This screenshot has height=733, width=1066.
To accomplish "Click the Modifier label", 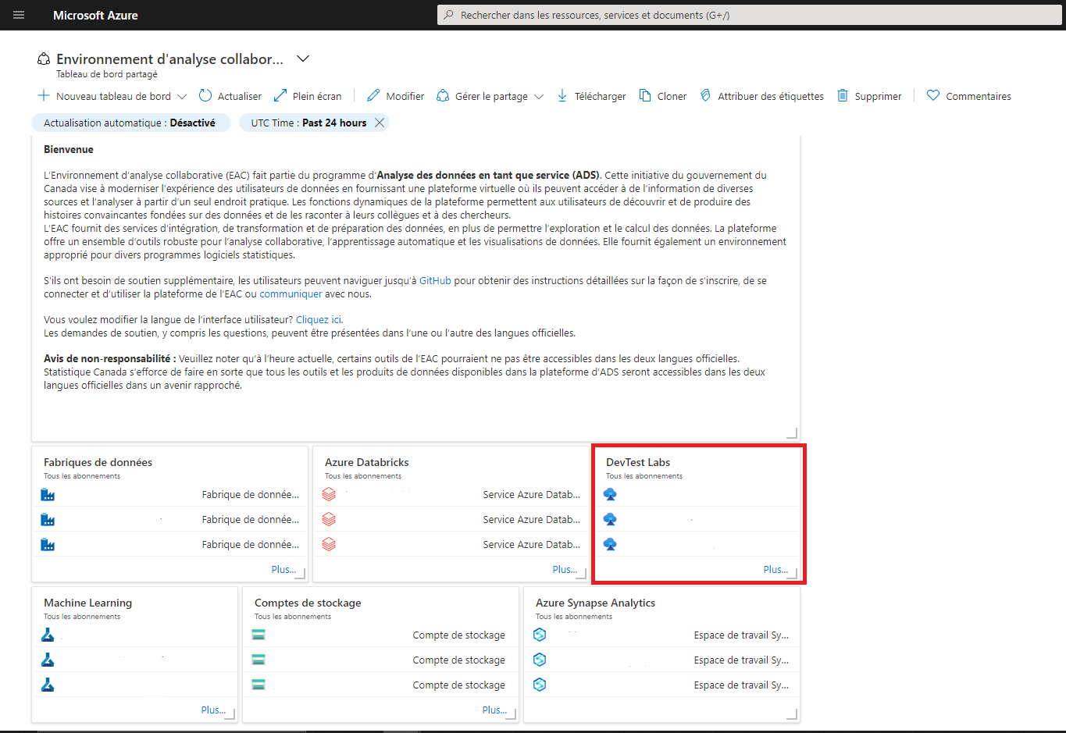I will click(x=405, y=96).
